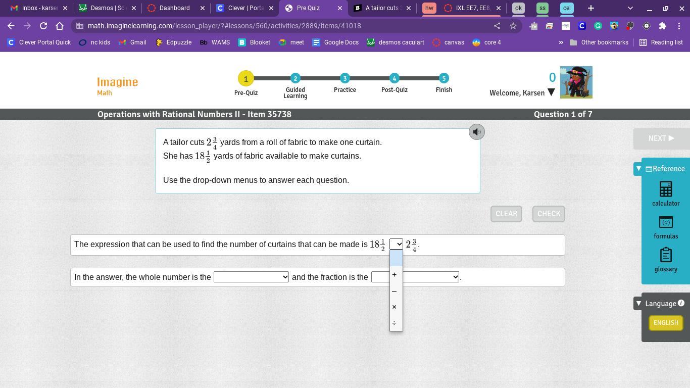Select the Guided Learning step 2 marker

295,78
